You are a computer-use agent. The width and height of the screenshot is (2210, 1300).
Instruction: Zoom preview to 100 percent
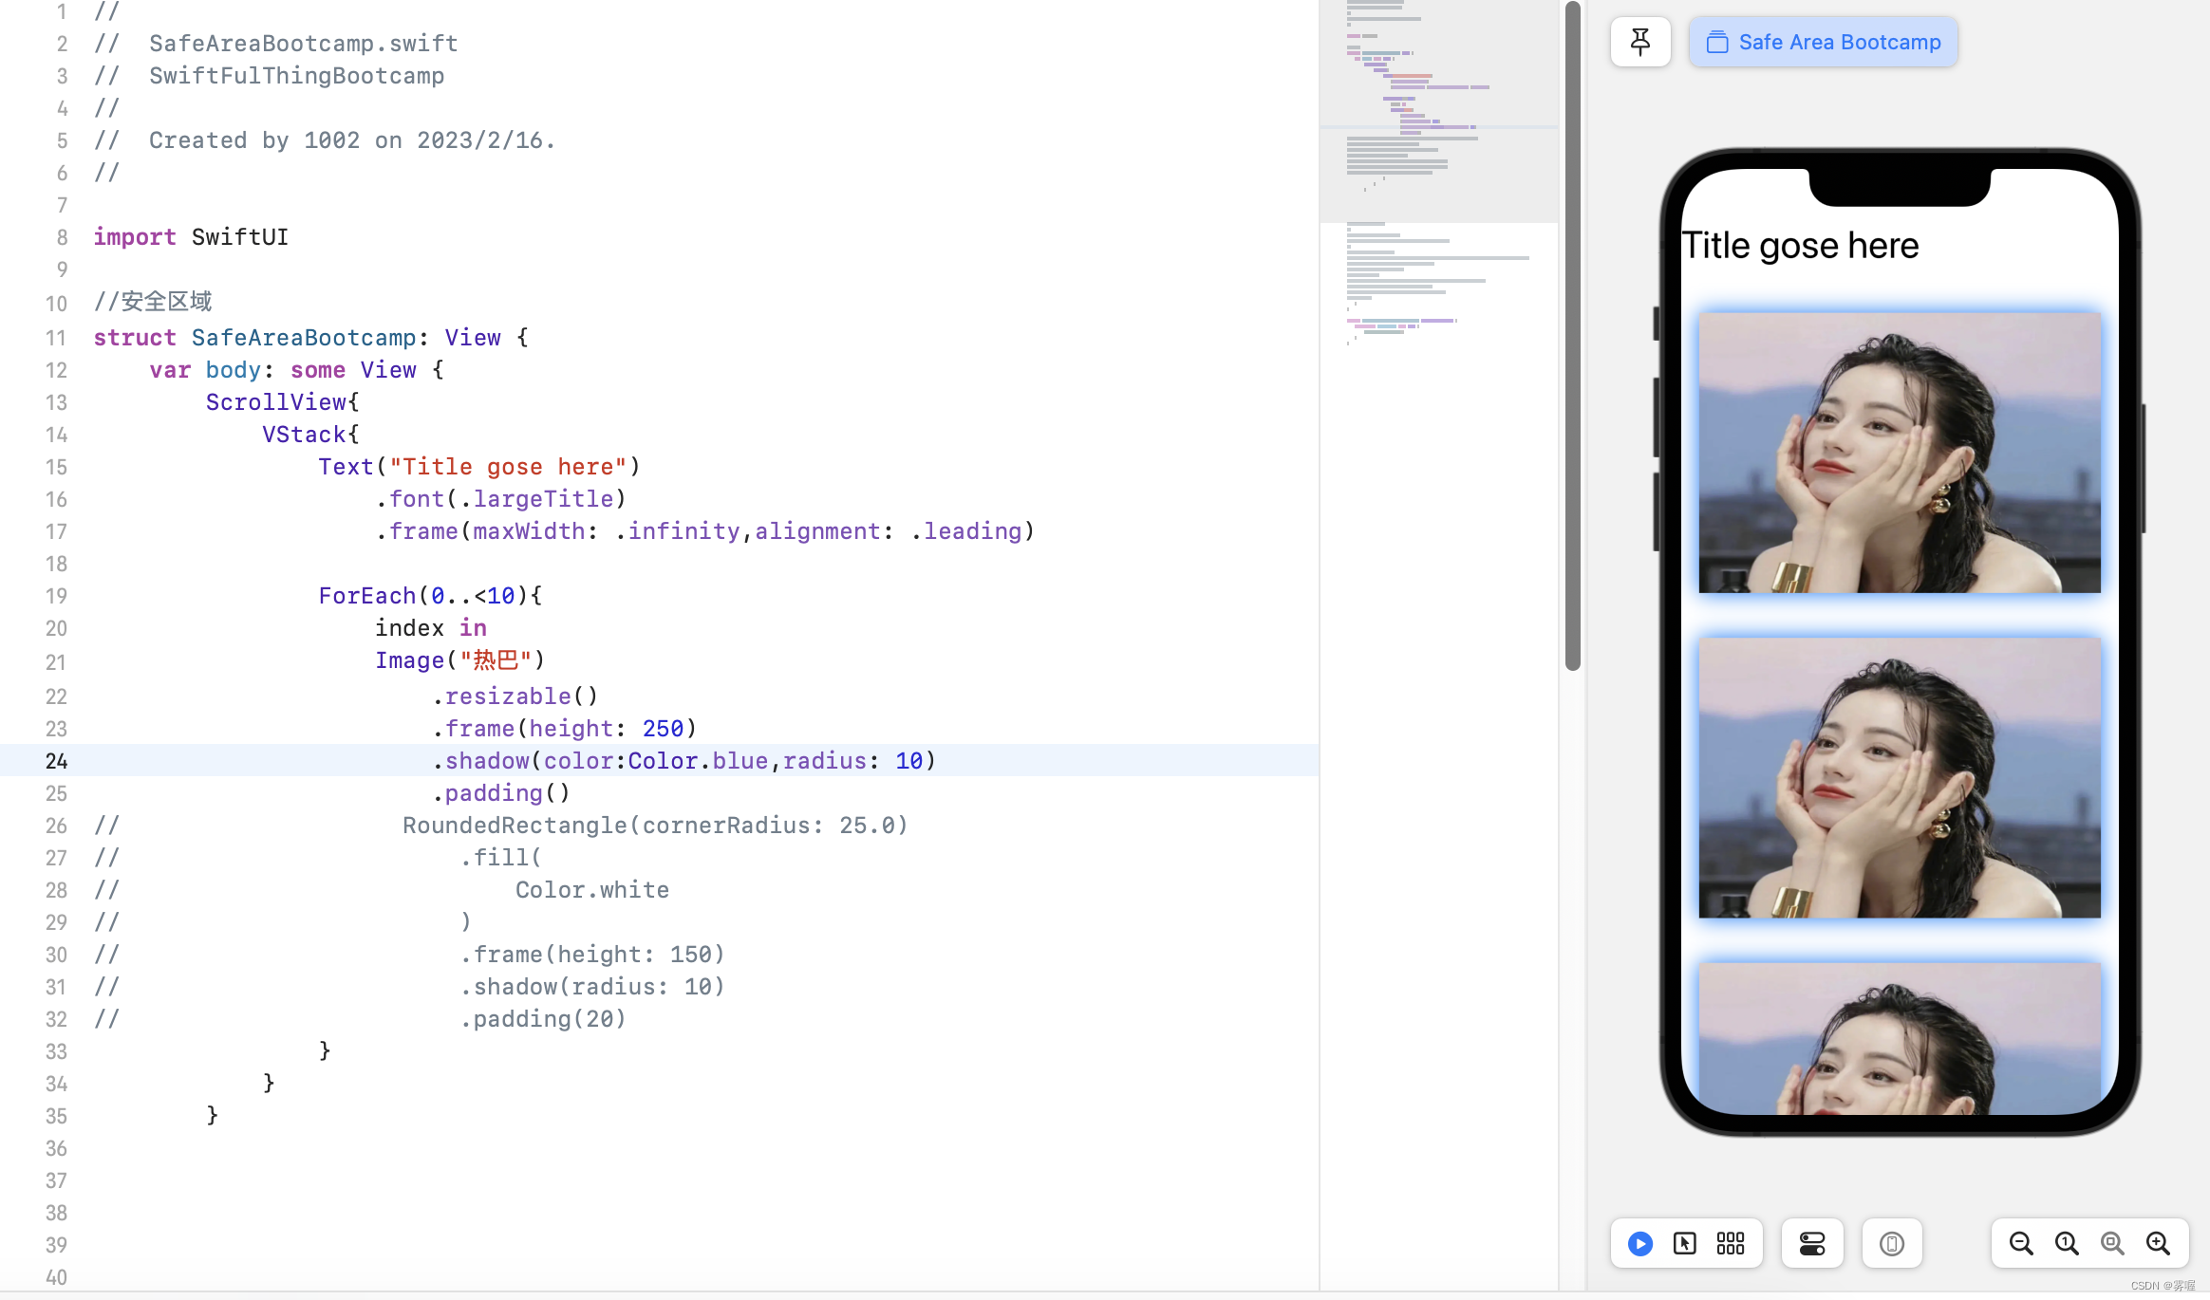tap(2067, 1243)
